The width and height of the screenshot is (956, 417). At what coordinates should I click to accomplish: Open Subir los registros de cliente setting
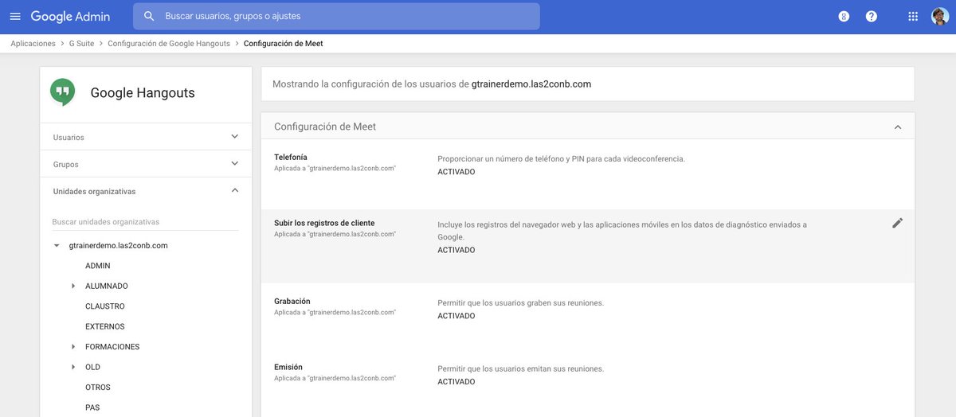[x=588, y=246]
